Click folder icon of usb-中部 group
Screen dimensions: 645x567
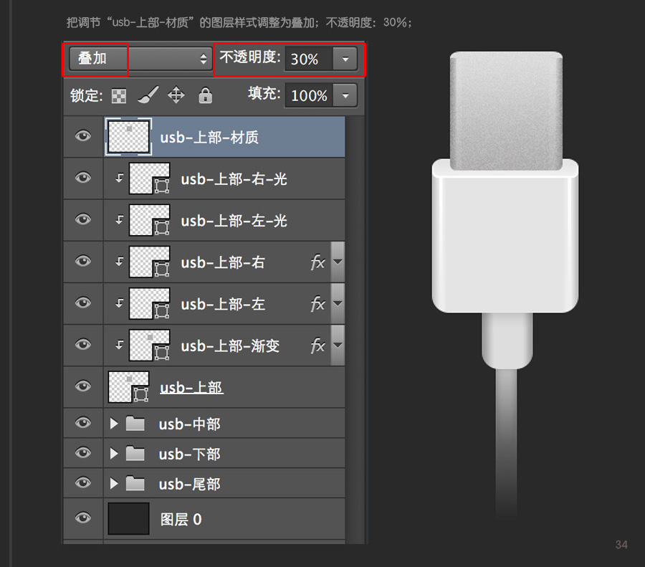pos(135,424)
